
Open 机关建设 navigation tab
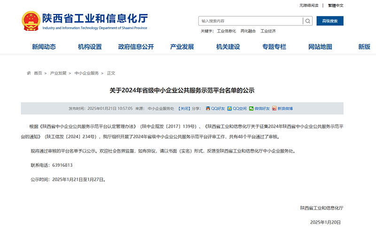pos(228,47)
